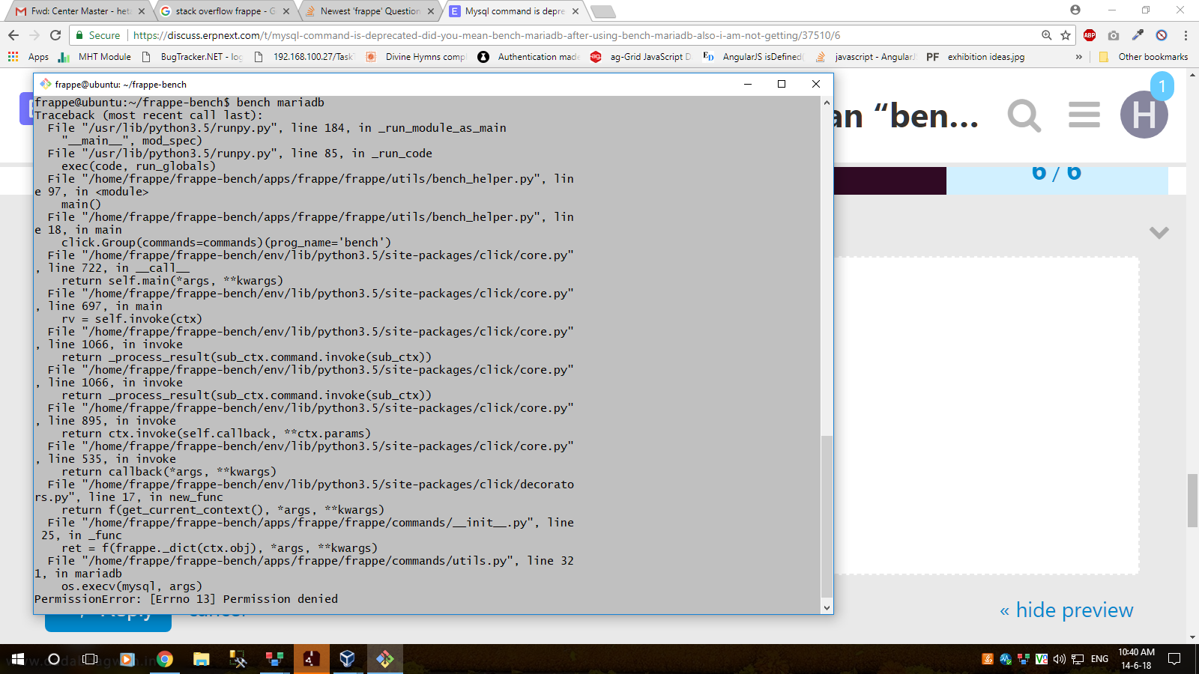Open a new browser tab
1199x674 pixels.
tap(602, 11)
